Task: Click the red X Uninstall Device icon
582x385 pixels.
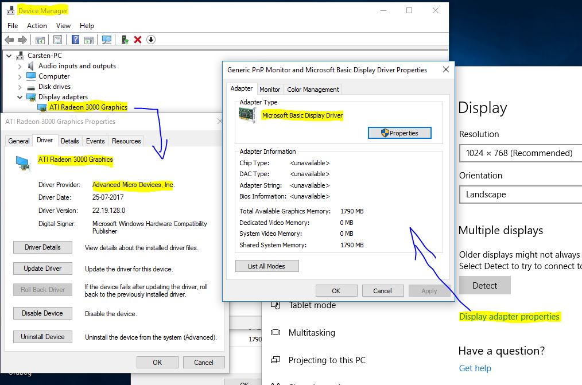Action: point(138,40)
